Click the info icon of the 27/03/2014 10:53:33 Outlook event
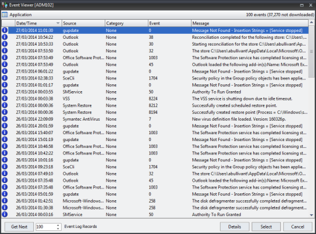The image size is (316, 234). point(4,44)
